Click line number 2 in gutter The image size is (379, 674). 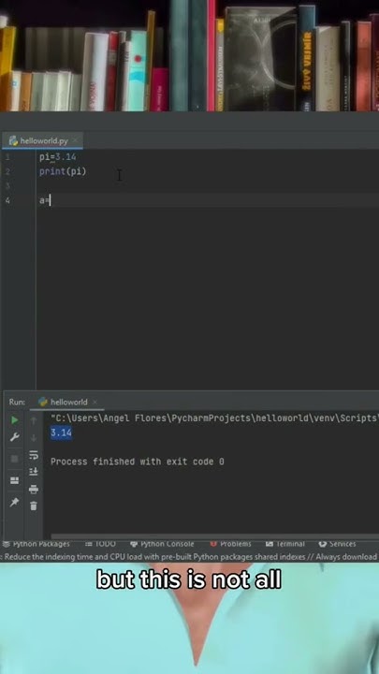click(7, 171)
